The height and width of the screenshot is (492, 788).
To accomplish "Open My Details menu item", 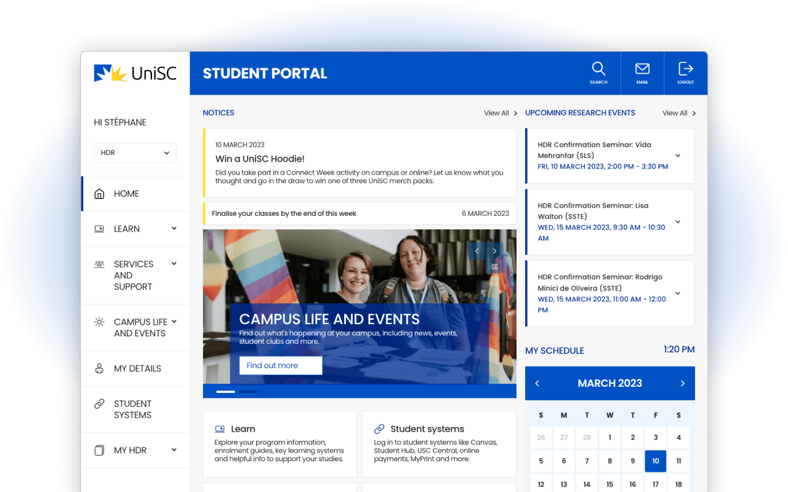I will tap(135, 368).
